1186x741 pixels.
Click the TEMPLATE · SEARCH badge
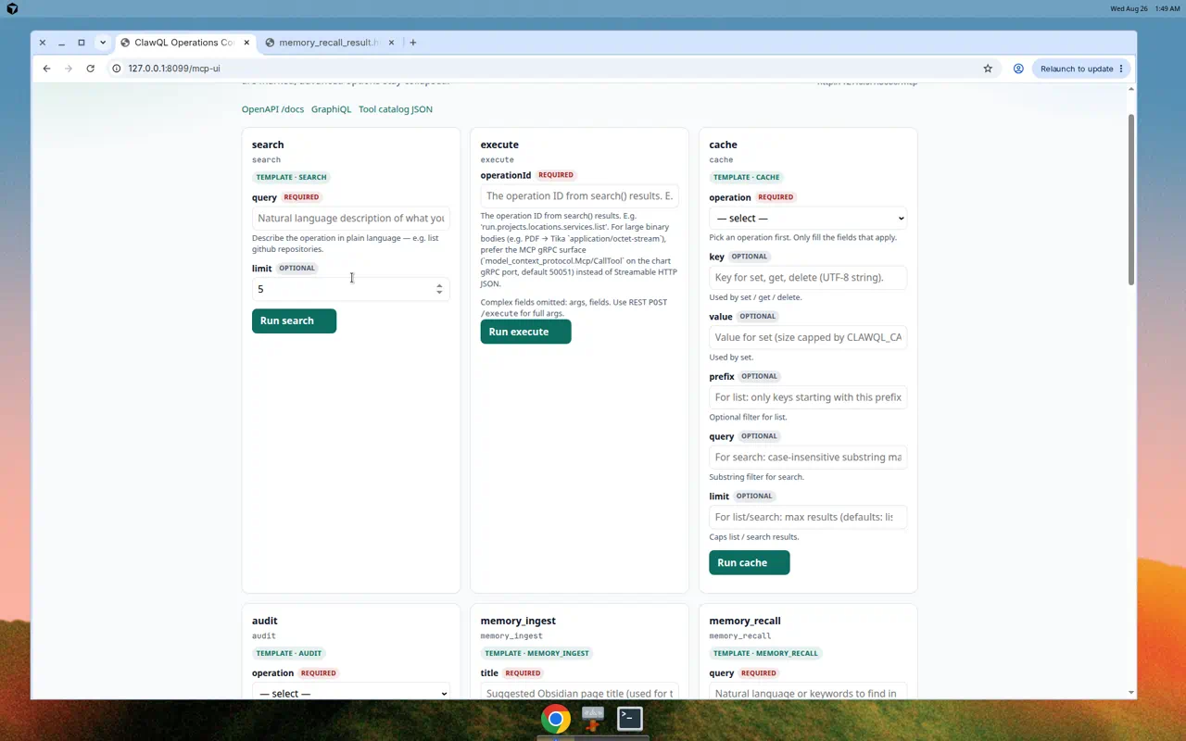click(x=291, y=177)
